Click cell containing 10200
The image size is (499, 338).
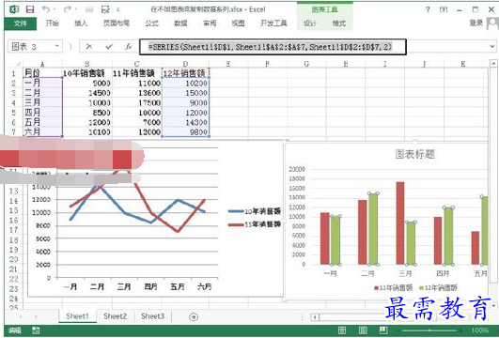(185, 84)
